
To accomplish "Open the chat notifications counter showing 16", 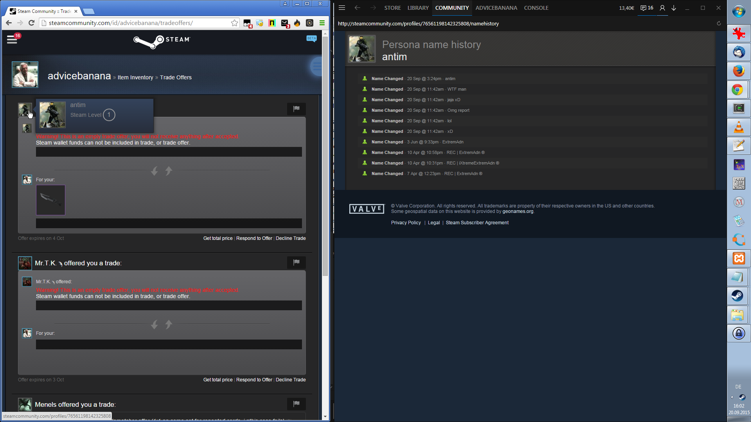I will point(647,8).
